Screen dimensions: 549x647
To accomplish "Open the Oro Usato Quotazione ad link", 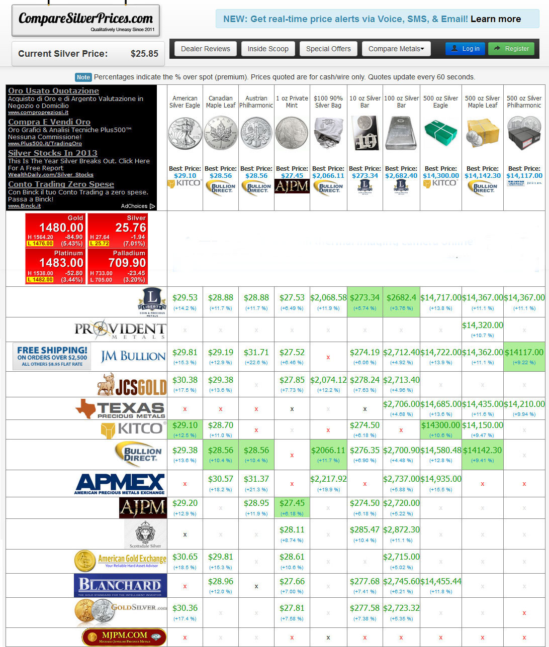I will (53, 91).
